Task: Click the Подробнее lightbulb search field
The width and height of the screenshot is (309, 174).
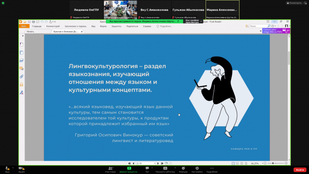Action: (165, 26)
